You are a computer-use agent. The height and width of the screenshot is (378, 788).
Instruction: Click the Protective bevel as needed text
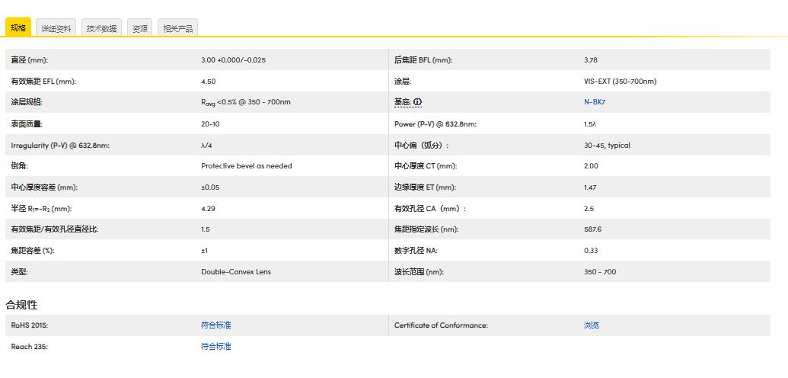click(x=247, y=166)
